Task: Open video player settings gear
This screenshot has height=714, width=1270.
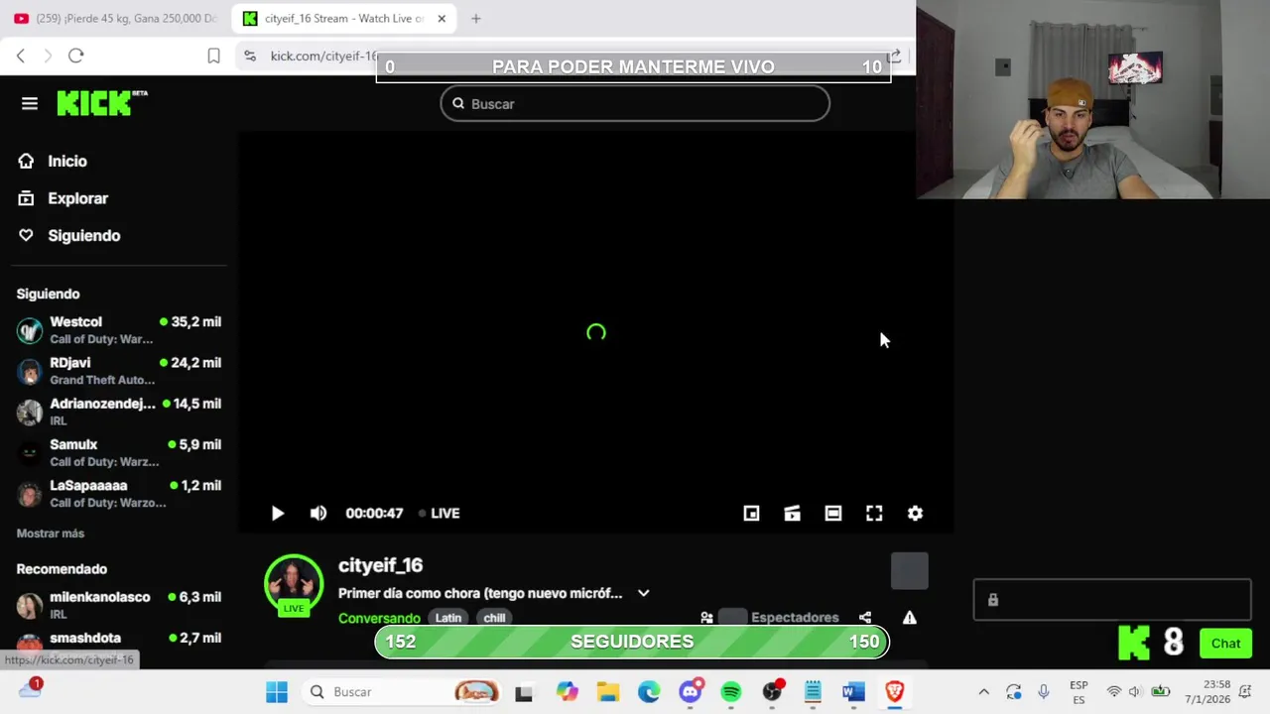Action: pos(915,513)
